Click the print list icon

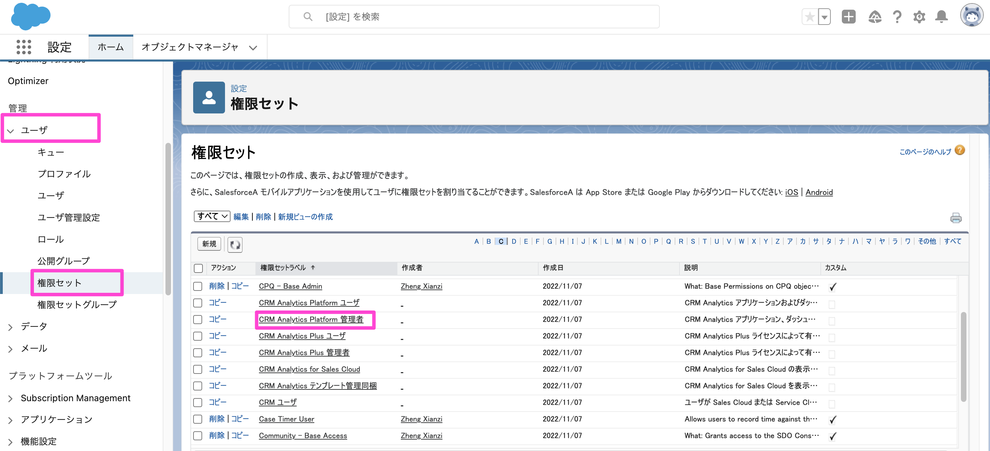[x=956, y=218]
